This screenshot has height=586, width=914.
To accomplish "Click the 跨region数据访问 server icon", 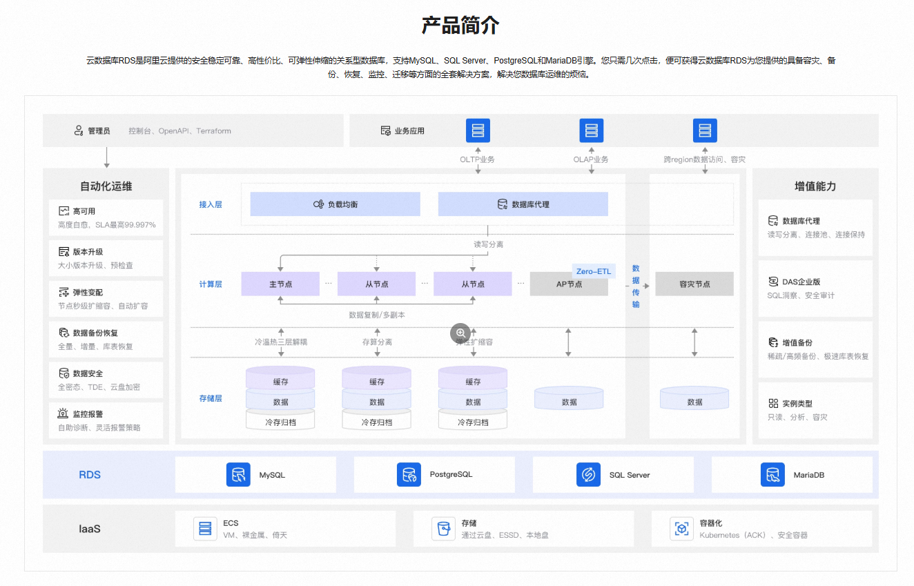I will (x=705, y=130).
